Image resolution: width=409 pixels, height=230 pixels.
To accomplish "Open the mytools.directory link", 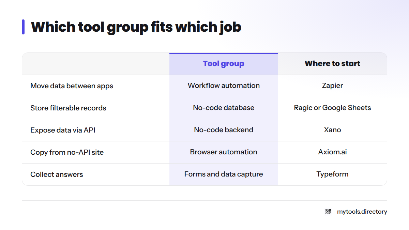I will (362, 212).
